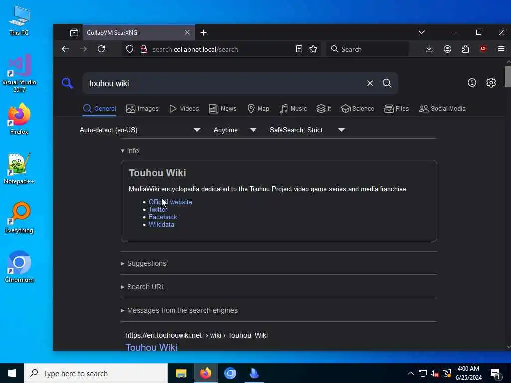Open the Facebook link in Info box
511x383 pixels.
(x=163, y=217)
